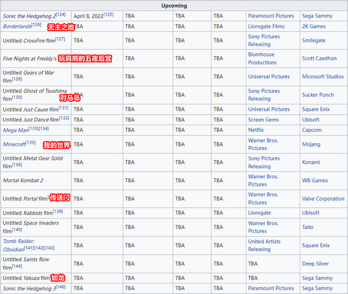Image resolution: width=348 pixels, height=294 pixels.
Task: Open the Screen Gems link
Action: click(x=263, y=120)
